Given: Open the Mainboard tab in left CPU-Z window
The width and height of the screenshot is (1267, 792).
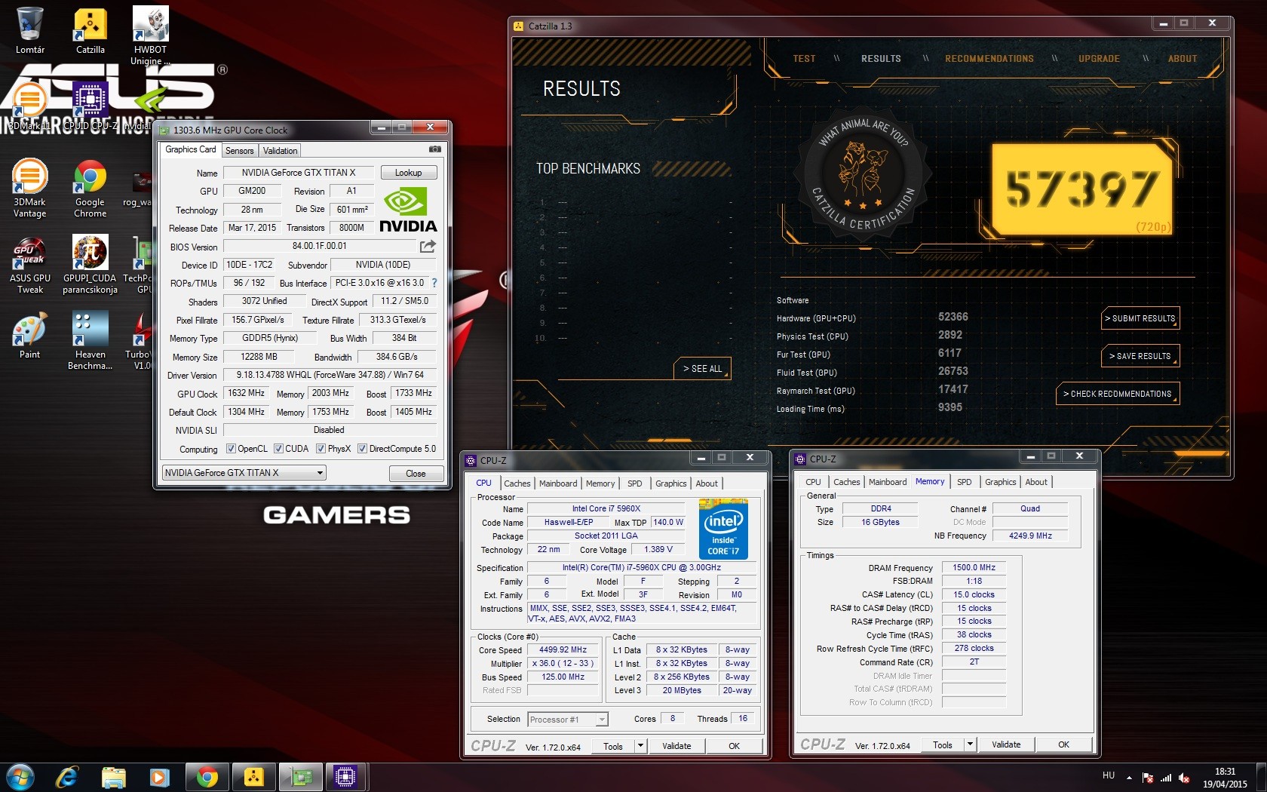Looking at the screenshot, I should pos(558,483).
